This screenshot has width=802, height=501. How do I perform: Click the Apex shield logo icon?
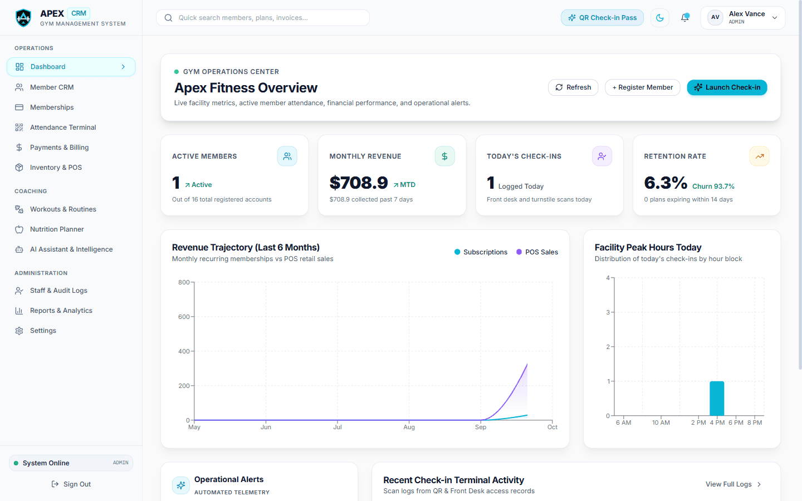pos(23,18)
